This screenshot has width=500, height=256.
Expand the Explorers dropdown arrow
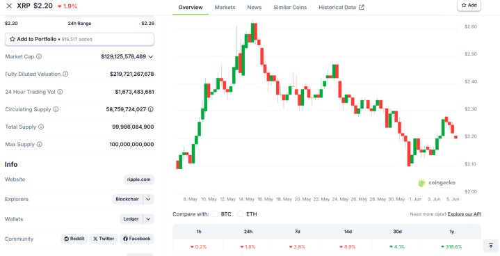point(149,199)
